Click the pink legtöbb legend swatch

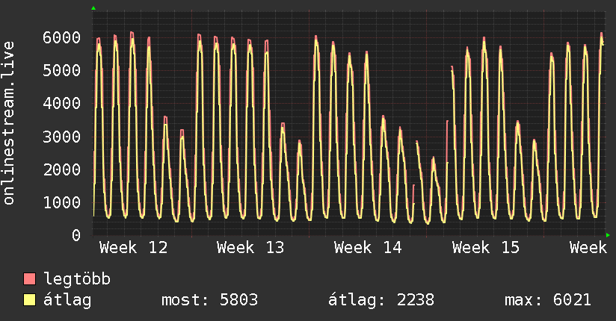click(29, 279)
